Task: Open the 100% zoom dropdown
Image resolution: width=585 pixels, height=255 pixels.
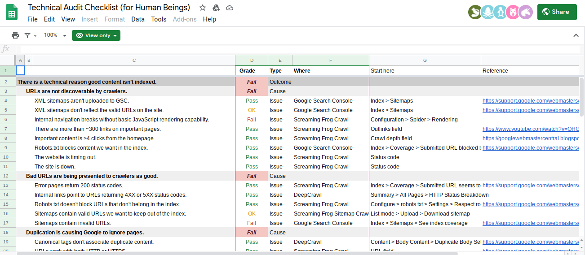Action: pyautogui.click(x=55, y=35)
